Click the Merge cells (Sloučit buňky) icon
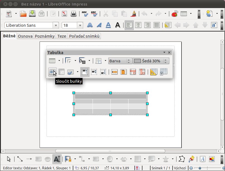This screenshot has width=225, height=171. (x=52, y=72)
